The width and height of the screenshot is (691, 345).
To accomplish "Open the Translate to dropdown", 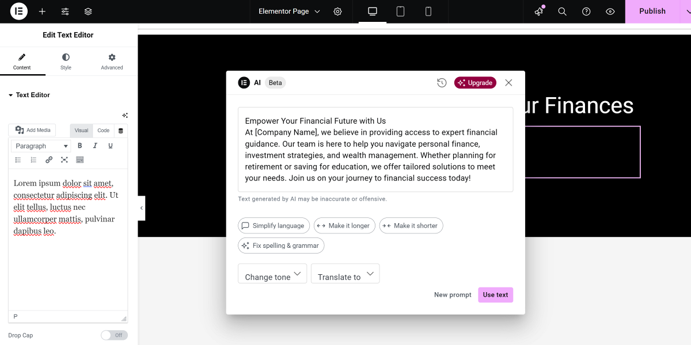I will 345,274.
